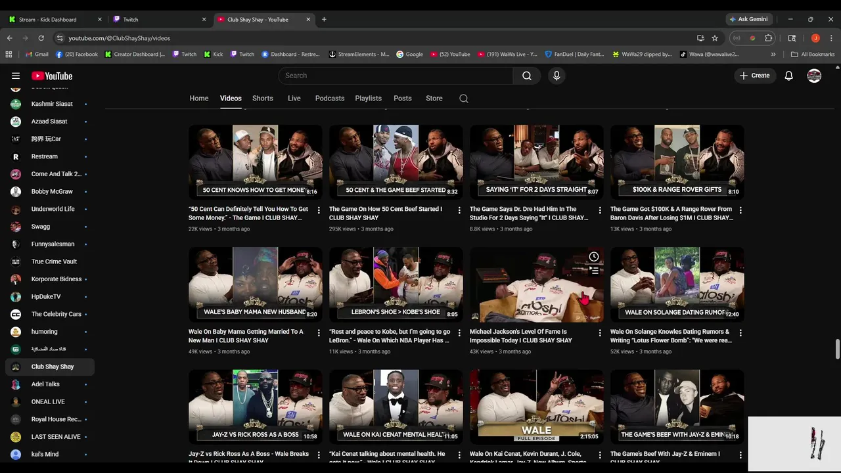Open Restream subscription in sidebar

pyautogui.click(x=50, y=156)
